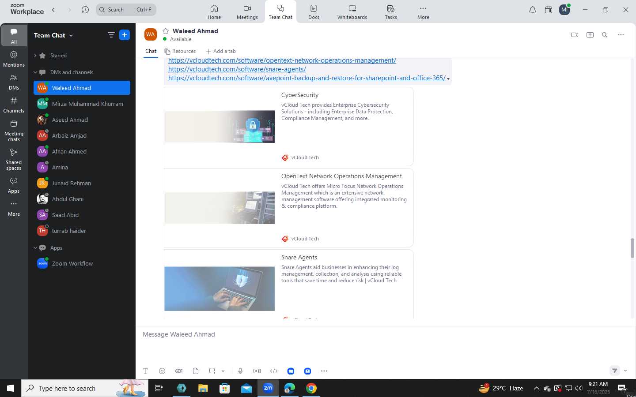Open the GIF picker
The height and width of the screenshot is (397, 636).
click(179, 371)
